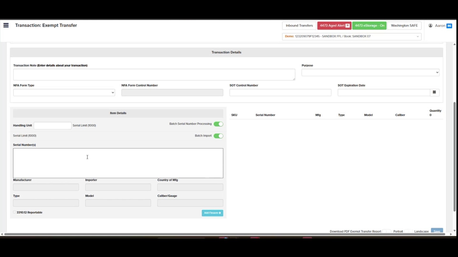
Task: Click the Inbound Transfers button
Action: pyautogui.click(x=299, y=26)
